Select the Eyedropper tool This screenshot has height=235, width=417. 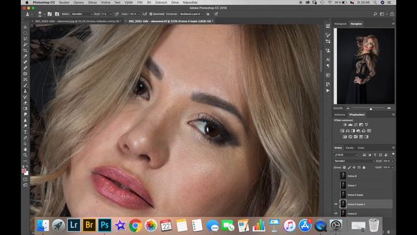25,56
